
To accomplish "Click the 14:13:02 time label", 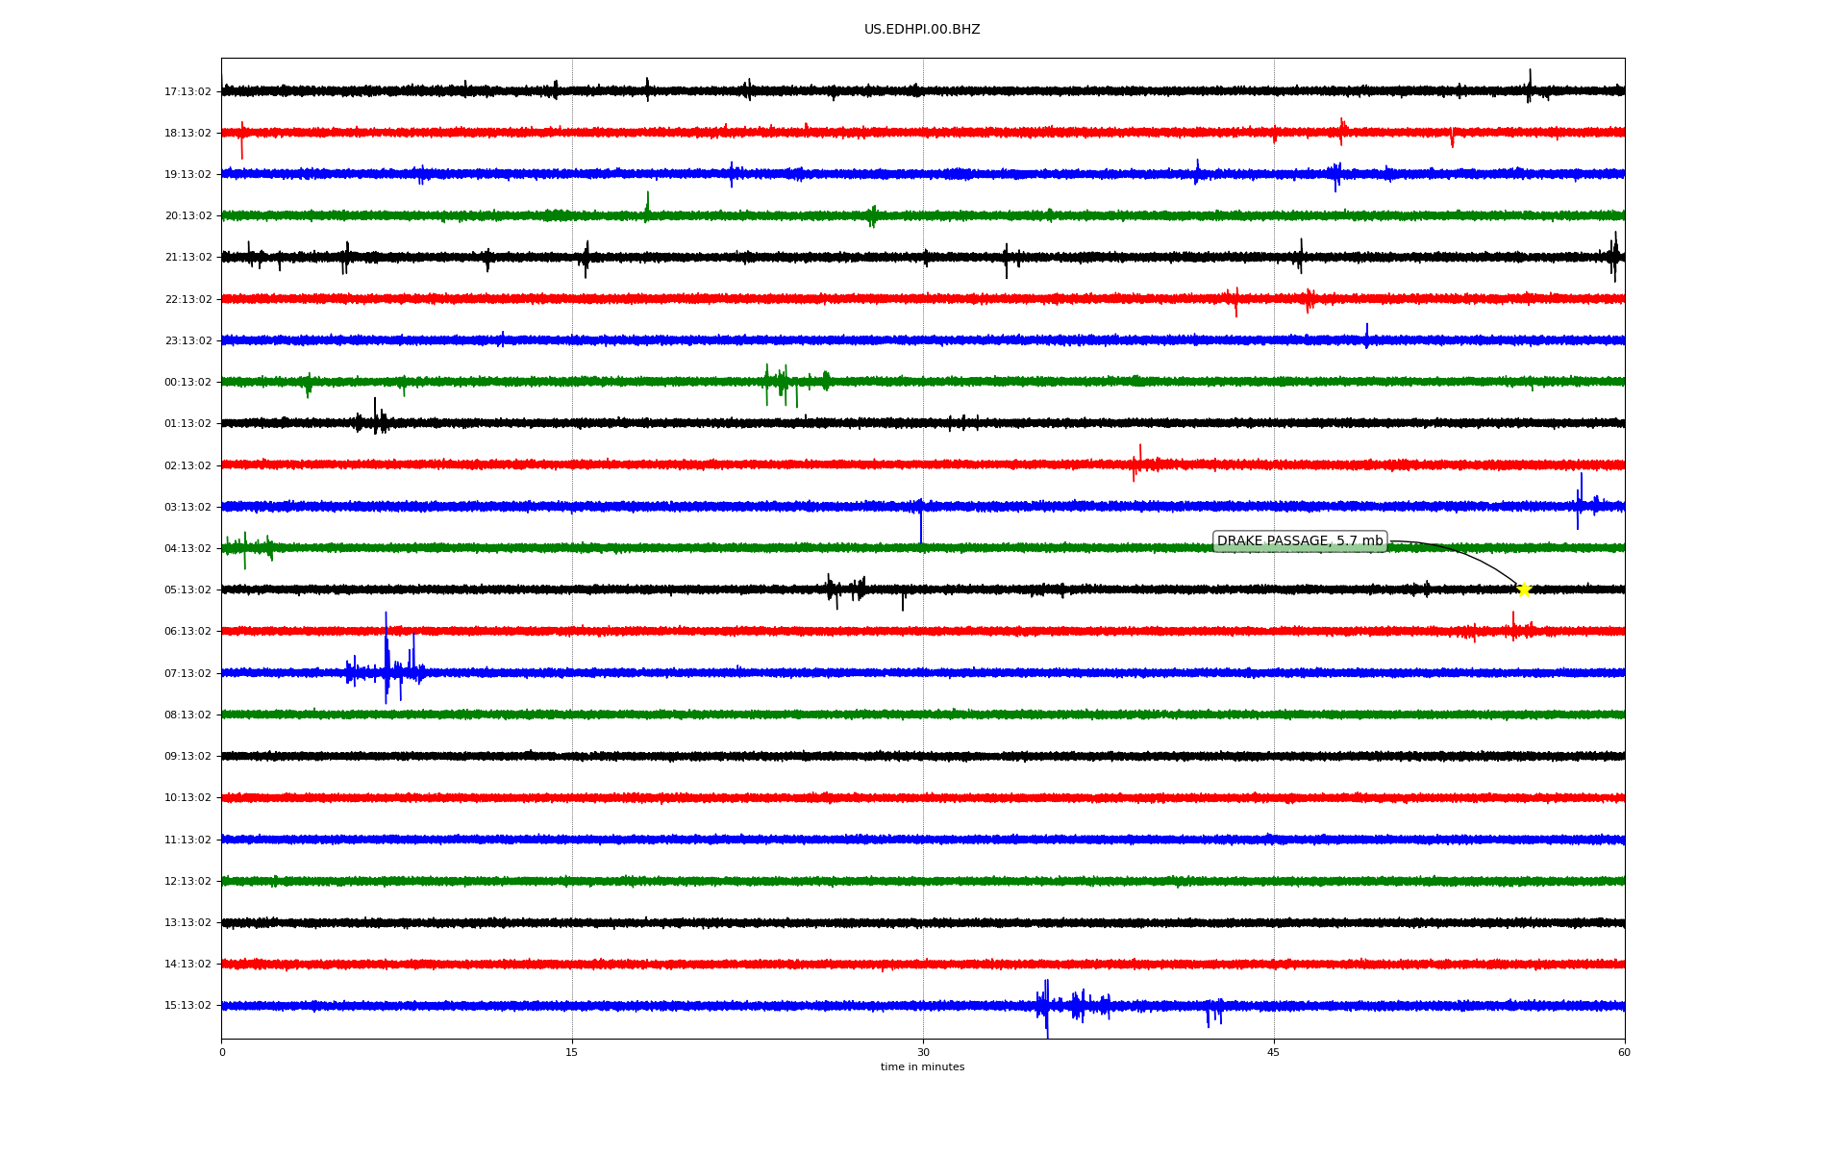I will [x=187, y=965].
